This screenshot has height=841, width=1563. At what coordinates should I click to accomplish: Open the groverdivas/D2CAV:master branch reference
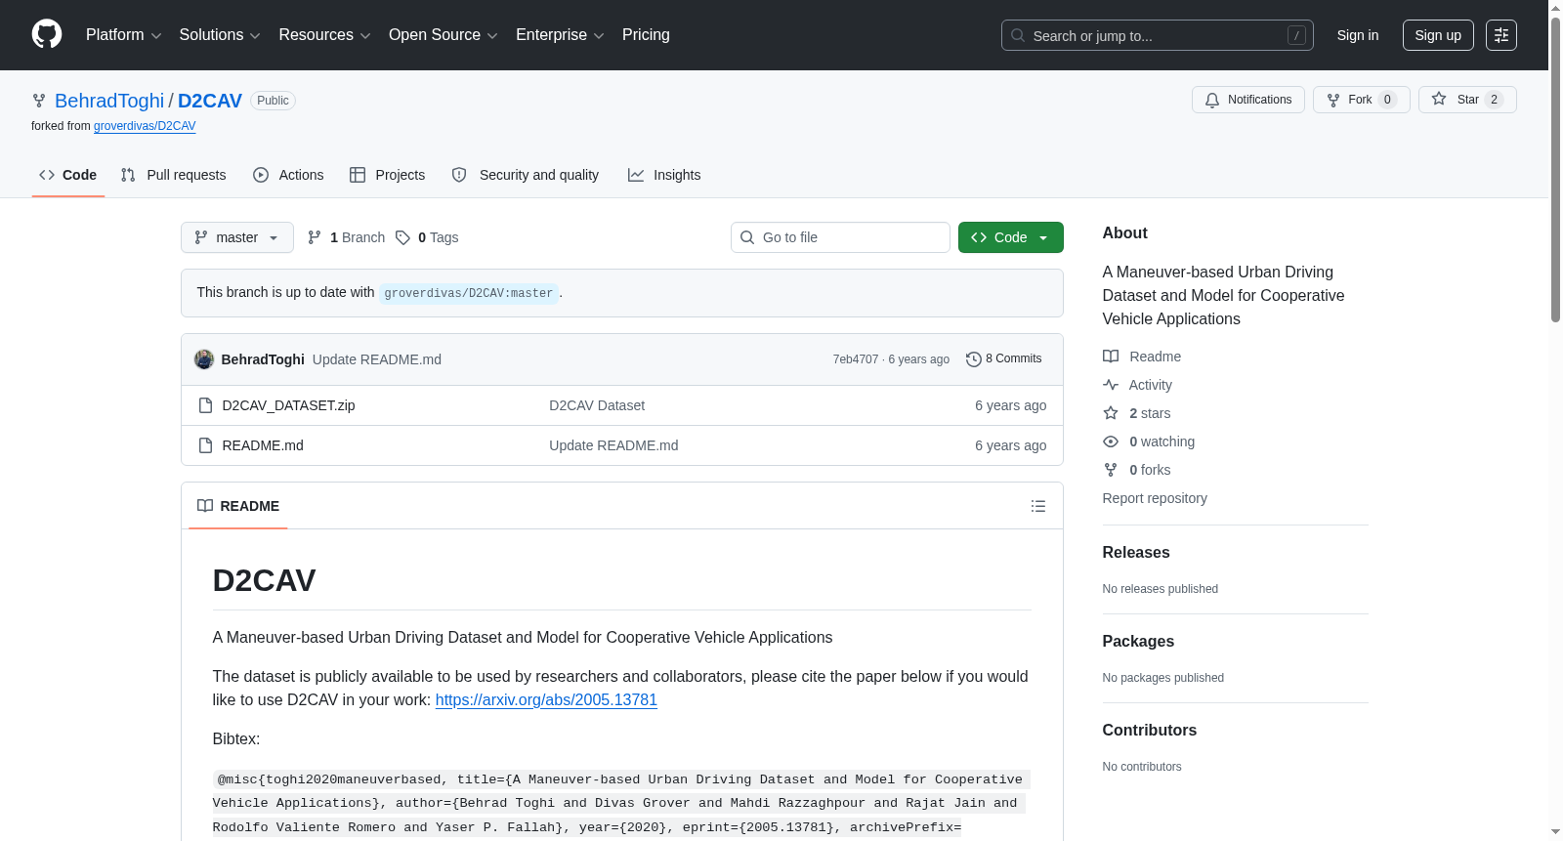click(x=469, y=293)
